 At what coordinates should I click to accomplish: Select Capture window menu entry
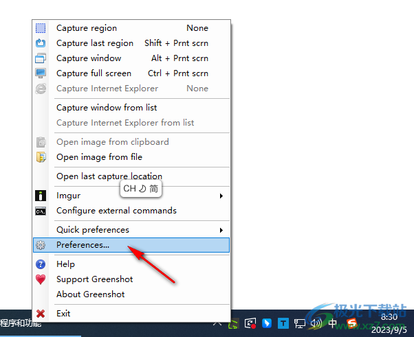pos(131,58)
